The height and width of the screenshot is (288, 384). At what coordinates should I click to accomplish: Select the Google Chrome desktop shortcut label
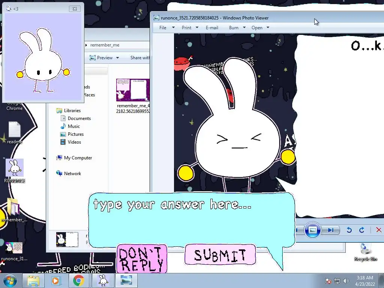click(15, 106)
